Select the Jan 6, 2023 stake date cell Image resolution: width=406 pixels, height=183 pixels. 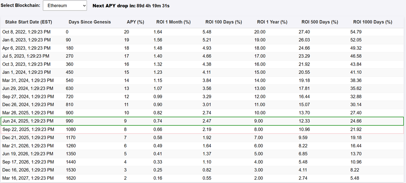tap(27, 40)
